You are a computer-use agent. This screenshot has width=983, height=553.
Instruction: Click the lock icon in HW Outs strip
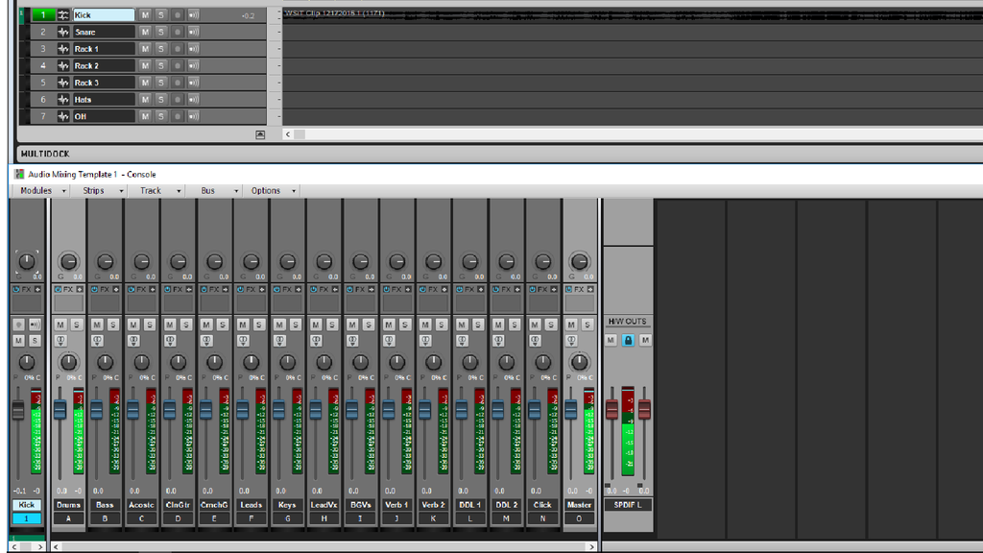point(628,341)
